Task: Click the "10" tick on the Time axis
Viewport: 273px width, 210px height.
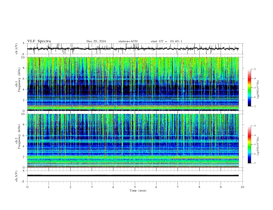Action: (242, 187)
